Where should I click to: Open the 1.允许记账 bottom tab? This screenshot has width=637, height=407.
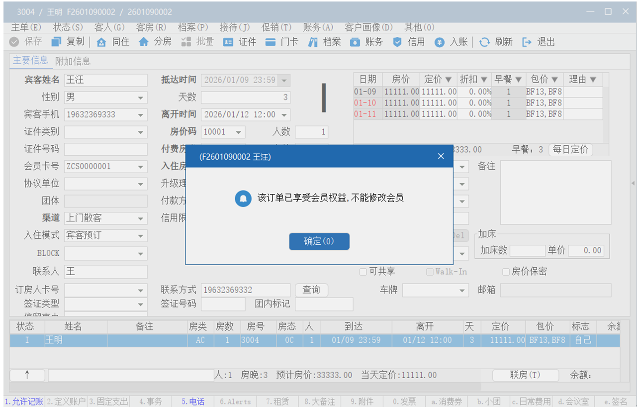24,402
